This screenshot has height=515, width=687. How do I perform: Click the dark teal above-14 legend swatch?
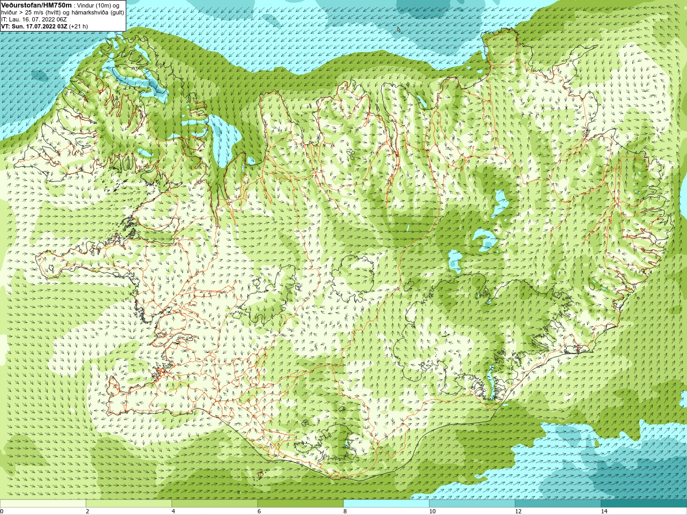pyautogui.click(x=644, y=504)
